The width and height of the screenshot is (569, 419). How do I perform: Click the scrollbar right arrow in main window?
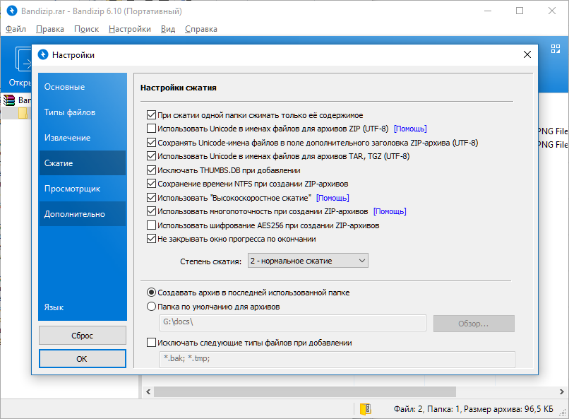[561, 391]
